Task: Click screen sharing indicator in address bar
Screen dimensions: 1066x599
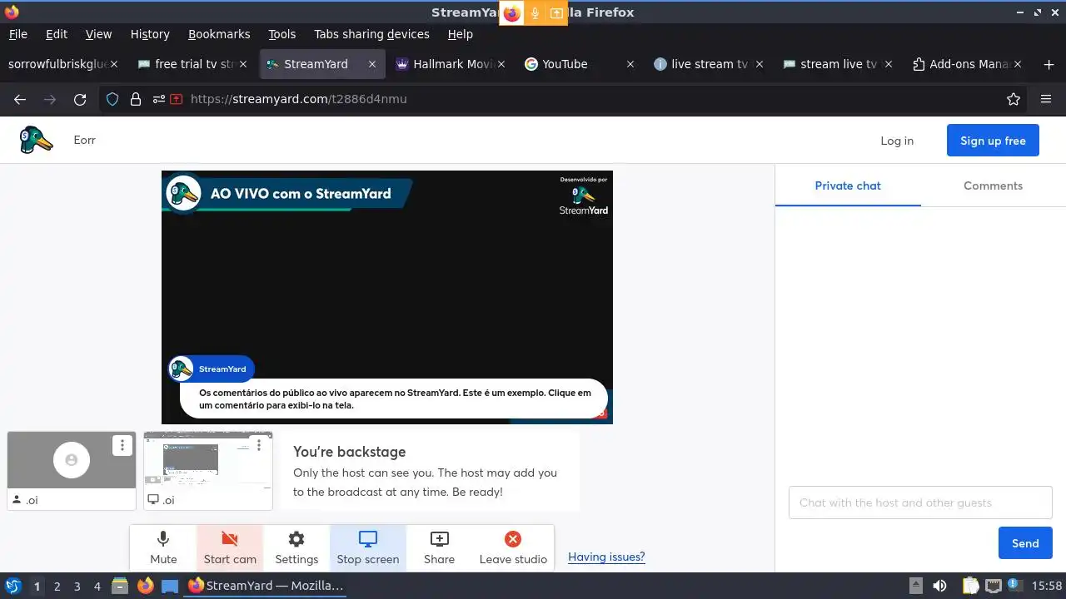Action: pyautogui.click(x=177, y=99)
